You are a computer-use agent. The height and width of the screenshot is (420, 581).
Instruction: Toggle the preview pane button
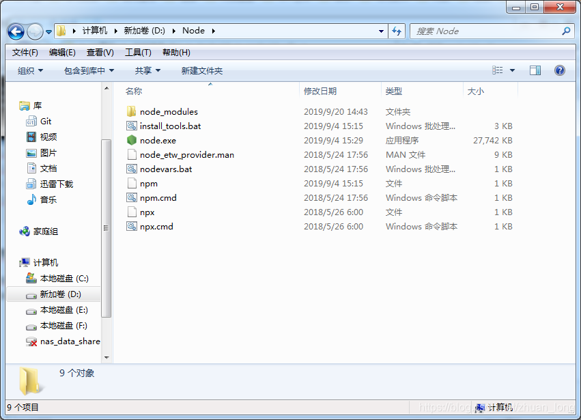pos(535,70)
